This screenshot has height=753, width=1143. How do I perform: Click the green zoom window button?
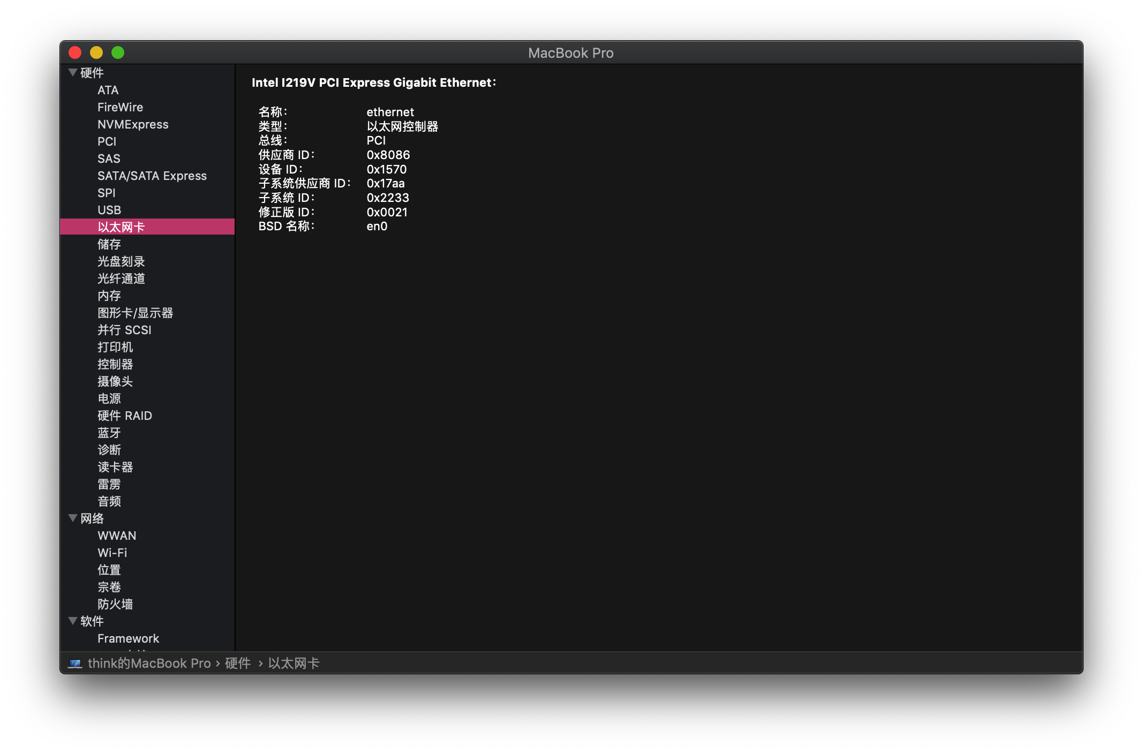pyautogui.click(x=118, y=52)
